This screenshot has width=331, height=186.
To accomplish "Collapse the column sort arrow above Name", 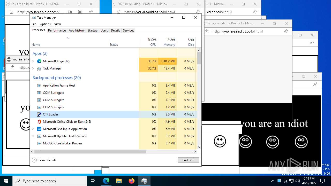I will (x=68, y=38).
